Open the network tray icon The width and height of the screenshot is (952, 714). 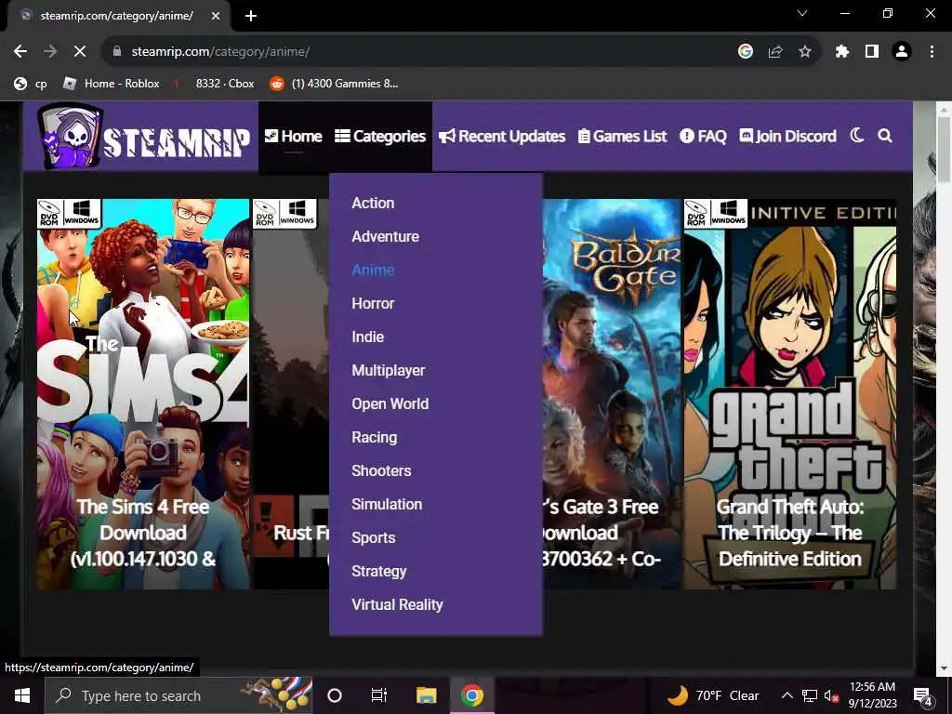click(810, 695)
